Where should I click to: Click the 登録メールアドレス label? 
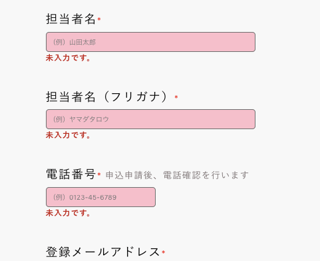pos(102,252)
